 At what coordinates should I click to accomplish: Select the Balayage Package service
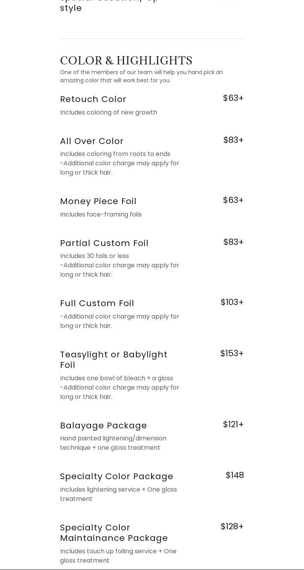103,426
